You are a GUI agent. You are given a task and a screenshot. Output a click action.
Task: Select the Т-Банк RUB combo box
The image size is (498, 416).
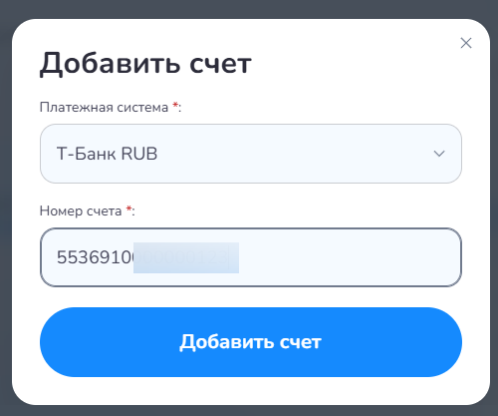pos(251,154)
